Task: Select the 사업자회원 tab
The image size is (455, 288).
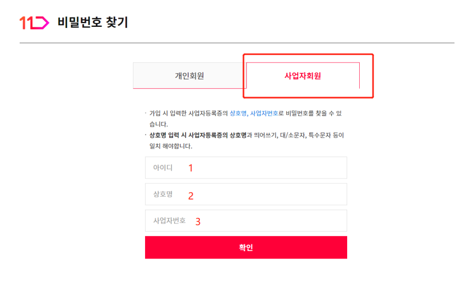Action: [x=303, y=76]
